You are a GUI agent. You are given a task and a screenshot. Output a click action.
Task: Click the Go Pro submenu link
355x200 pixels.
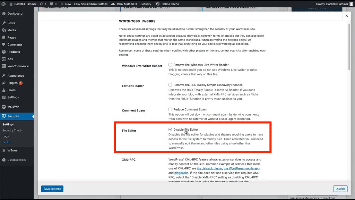coord(7,142)
